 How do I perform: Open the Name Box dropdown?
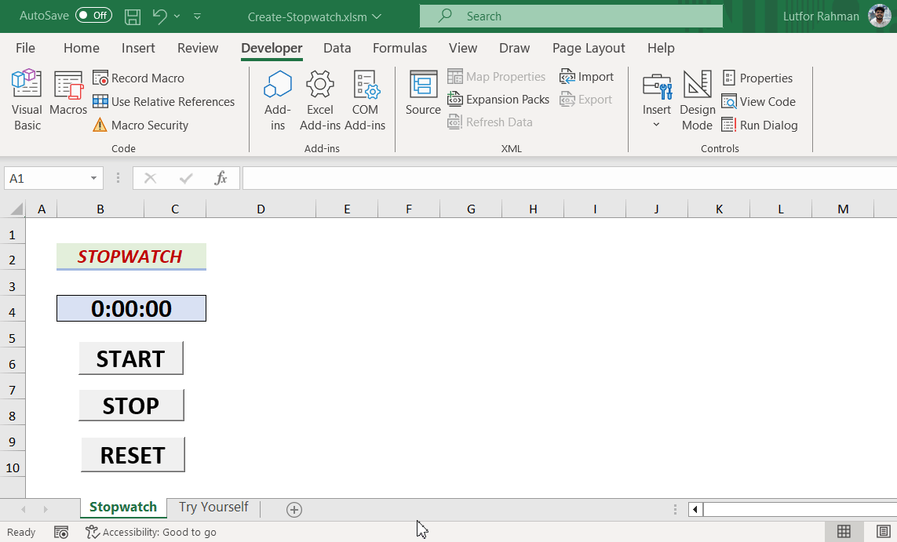92,178
